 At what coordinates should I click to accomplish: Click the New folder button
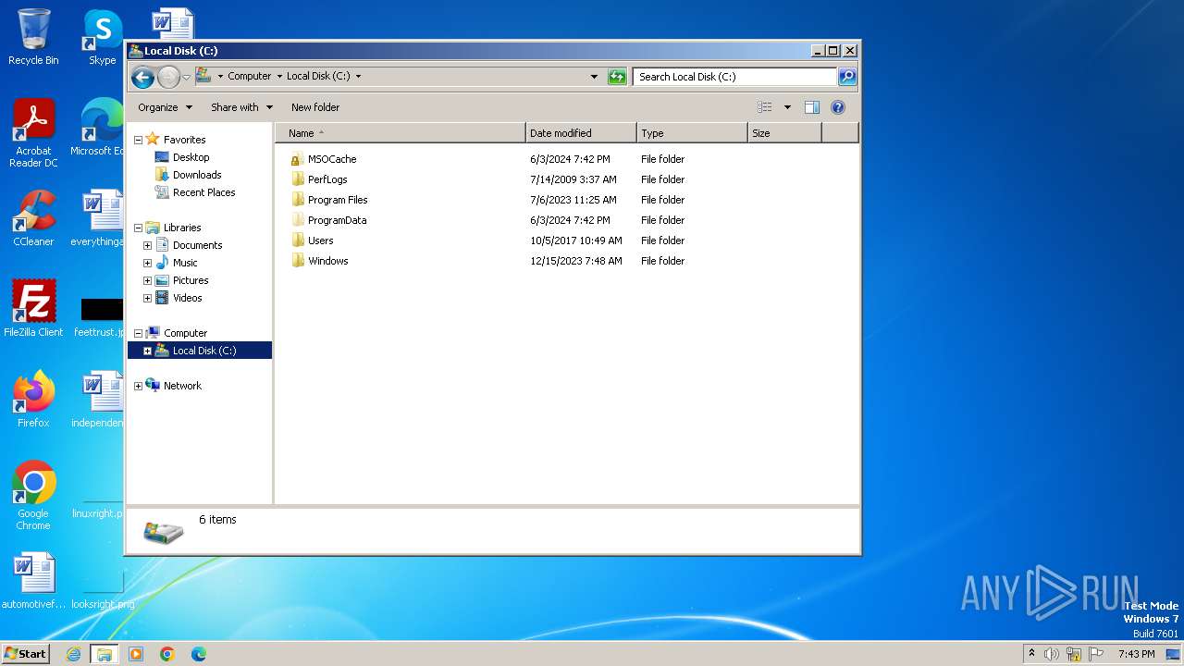pyautogui.click(x=315, y=107)
